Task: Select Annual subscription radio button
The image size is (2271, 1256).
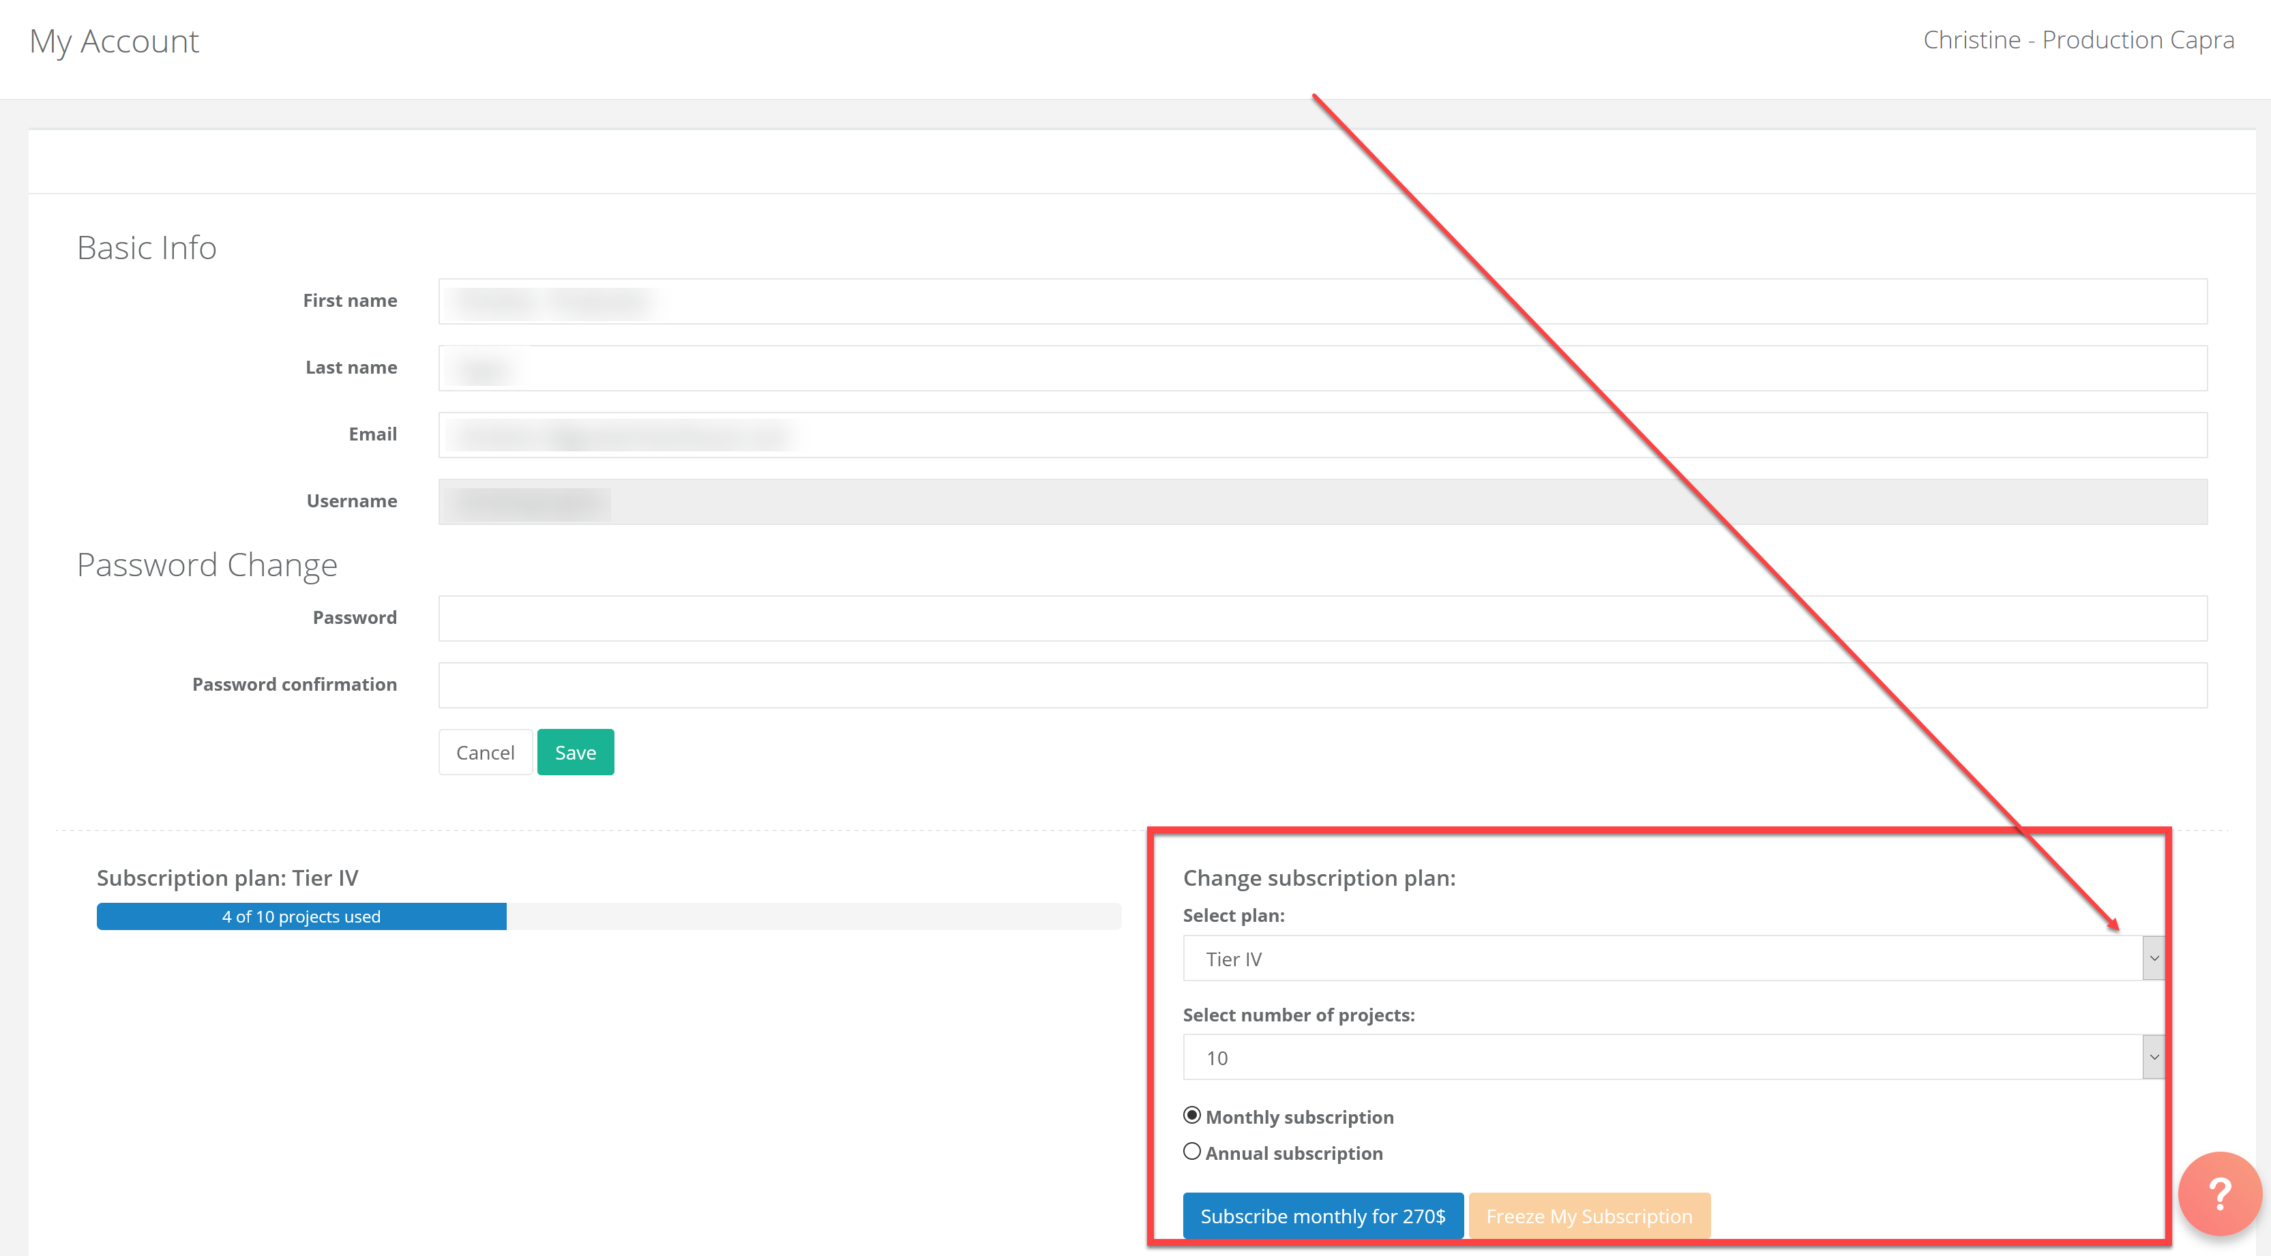Action: click(x=1192, y=1151)
